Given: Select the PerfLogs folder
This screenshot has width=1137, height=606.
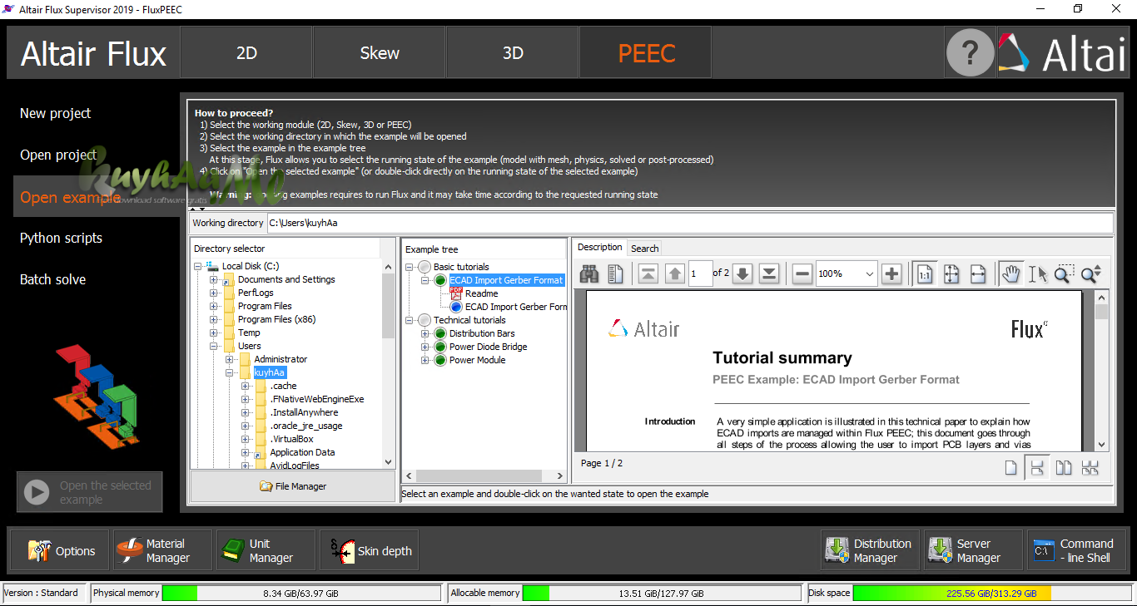Looking at the screenshot, I should (x=256, y=293).
